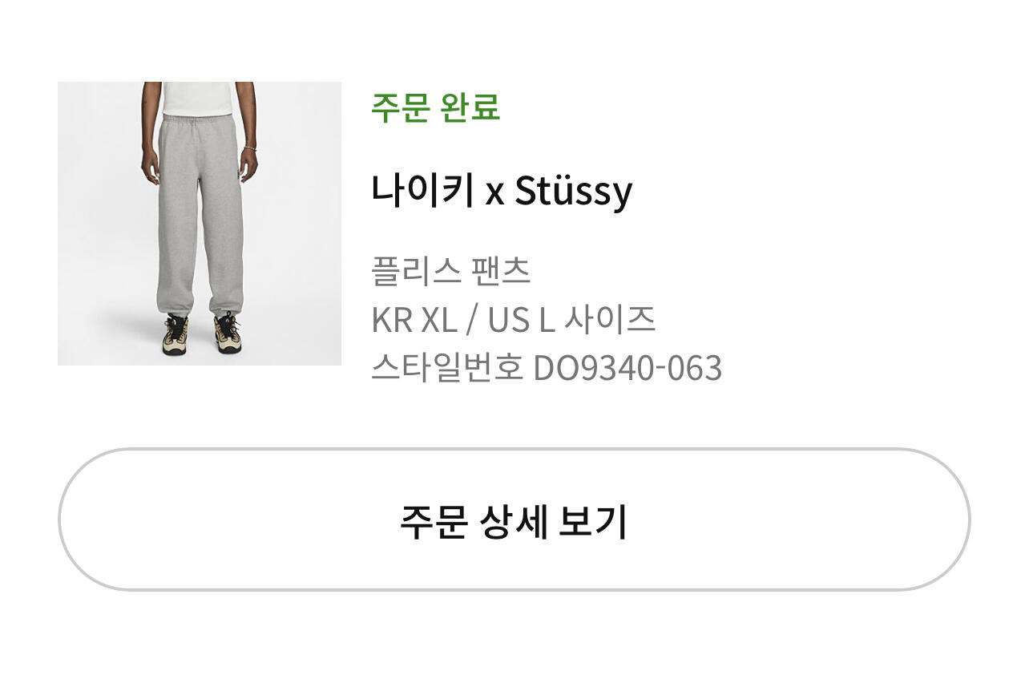This screenshot has height=675, width=1029.
Task: Click the model's wrist bracelet in the photo
Action: 249,149
